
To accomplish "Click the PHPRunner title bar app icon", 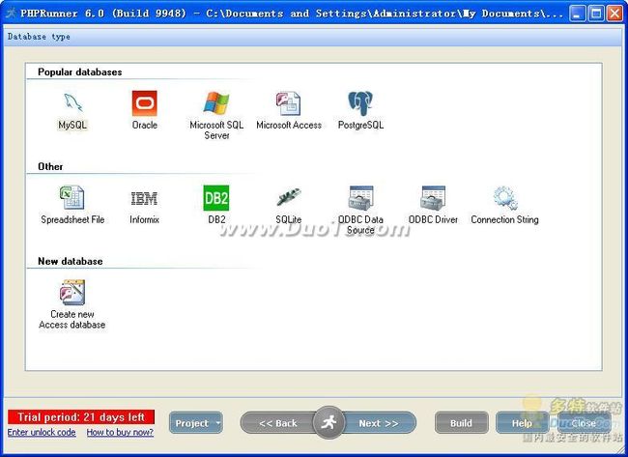I will [x=11, y=14].
